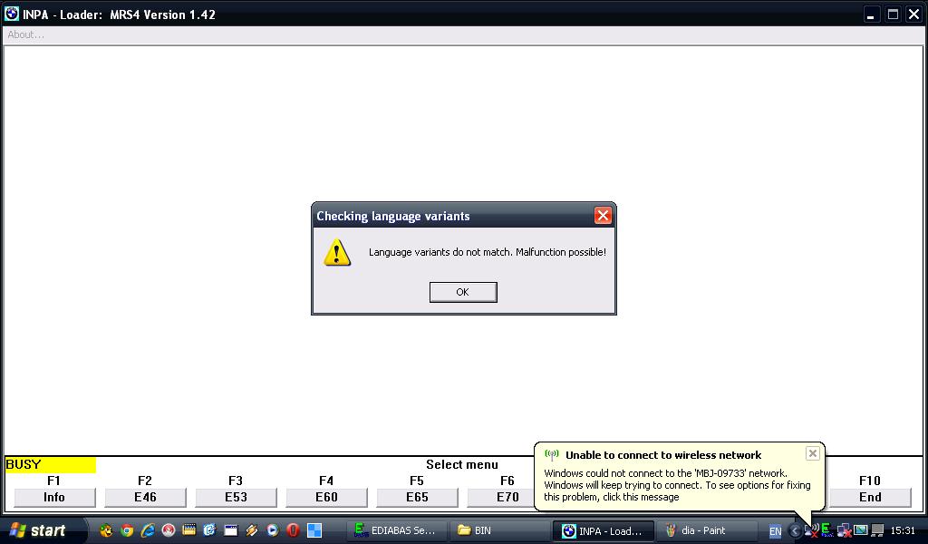Maximize the INPA Loader window
Viewport: 928px width, 544px height.
point(893,15)
